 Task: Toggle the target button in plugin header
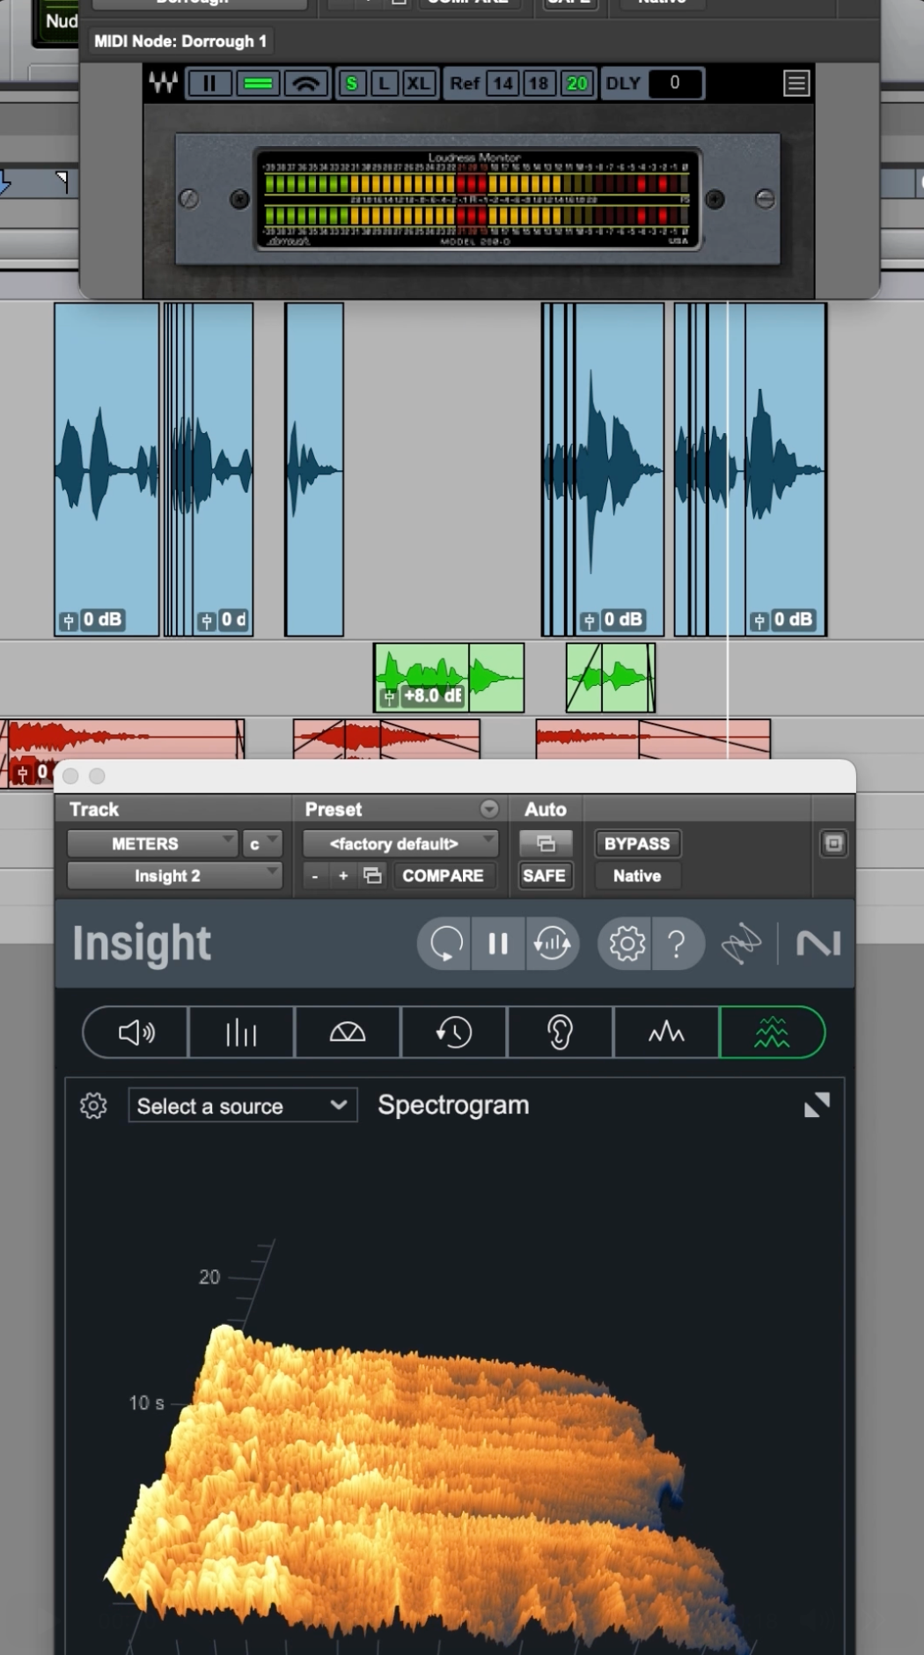(833, 843)
